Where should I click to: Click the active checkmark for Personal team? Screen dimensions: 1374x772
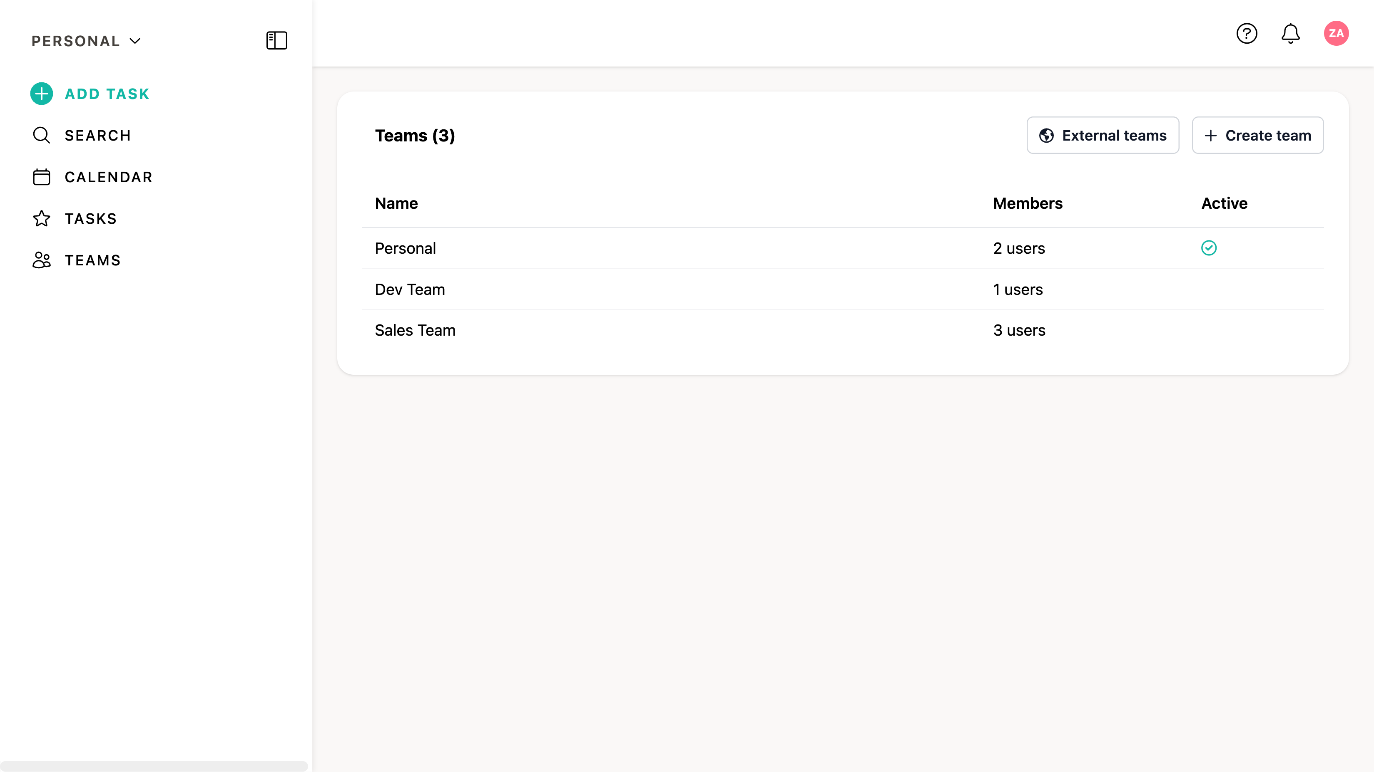1209,248
